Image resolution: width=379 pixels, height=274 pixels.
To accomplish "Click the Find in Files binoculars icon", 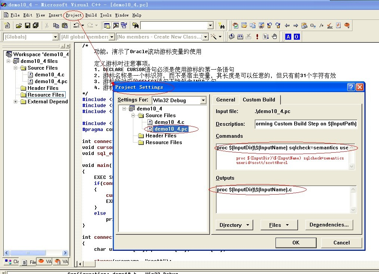I will point(136,25).
